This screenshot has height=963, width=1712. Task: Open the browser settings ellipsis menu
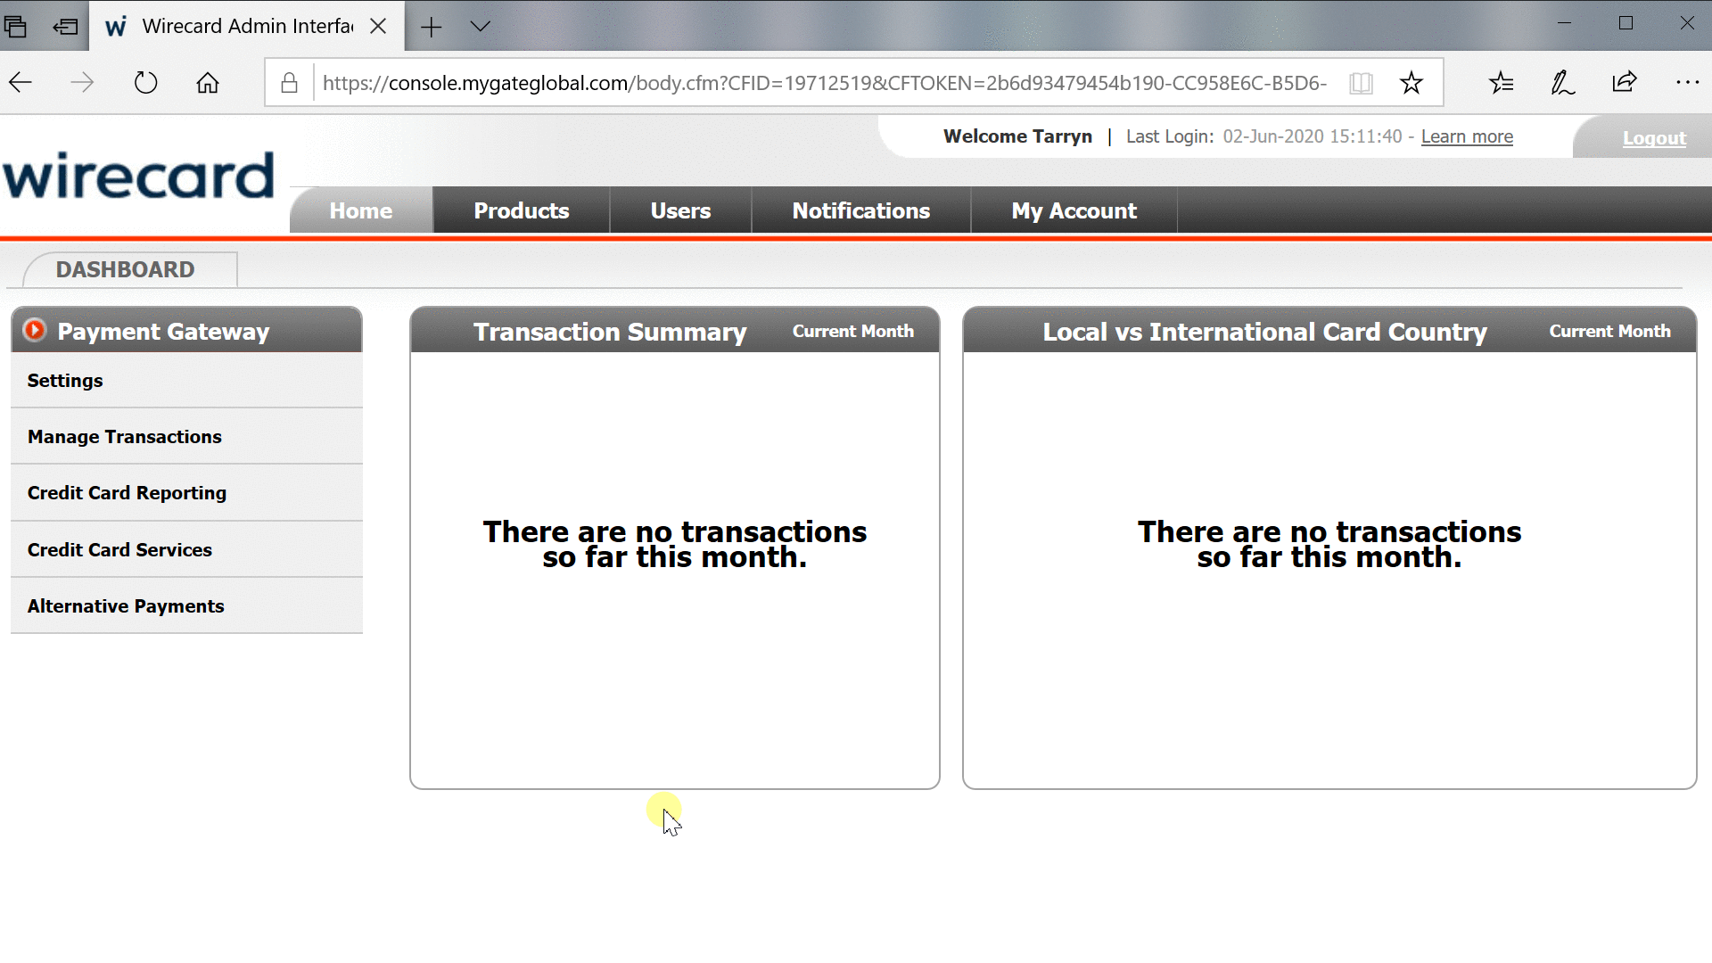tap(1687, 83)
